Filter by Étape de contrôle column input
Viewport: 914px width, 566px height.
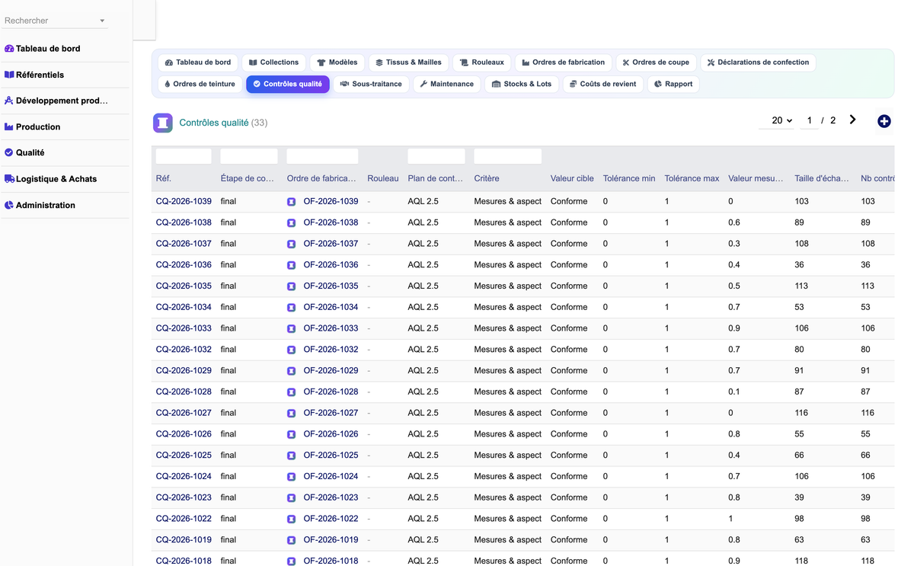click(x=249, y=156)
